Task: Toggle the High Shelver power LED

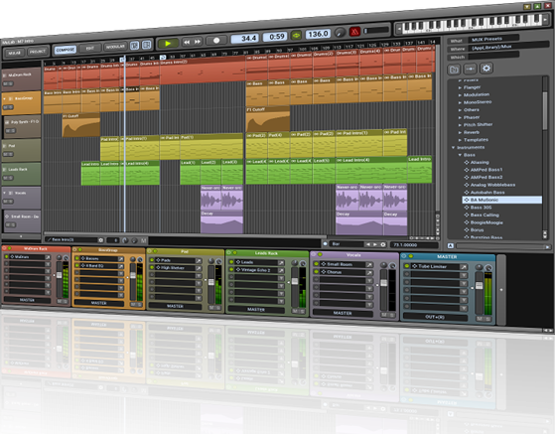Action: pos(152,267)
